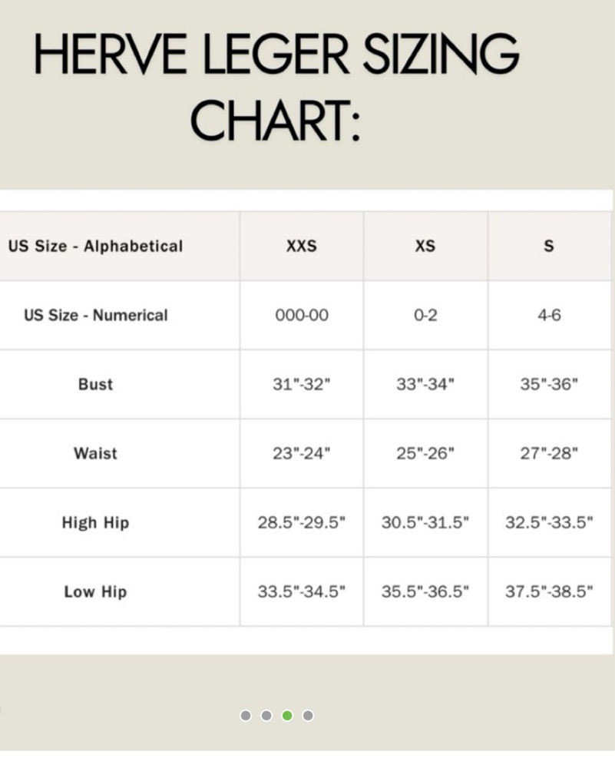Jump to the fourth carousel dot
Image resolution: width=615 pixels, height=768 pixels.
pyautogui.click(x=308, y=716)
